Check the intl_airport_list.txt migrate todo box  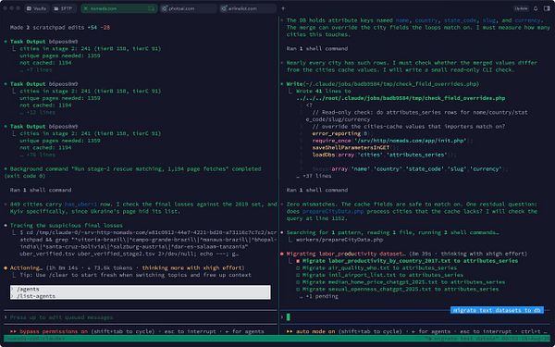(298, 275)
